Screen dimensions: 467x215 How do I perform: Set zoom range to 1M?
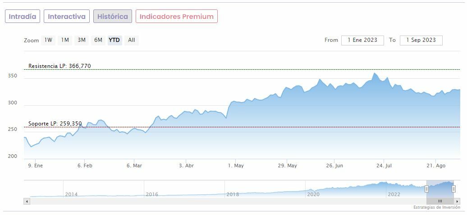coord(65,40)
